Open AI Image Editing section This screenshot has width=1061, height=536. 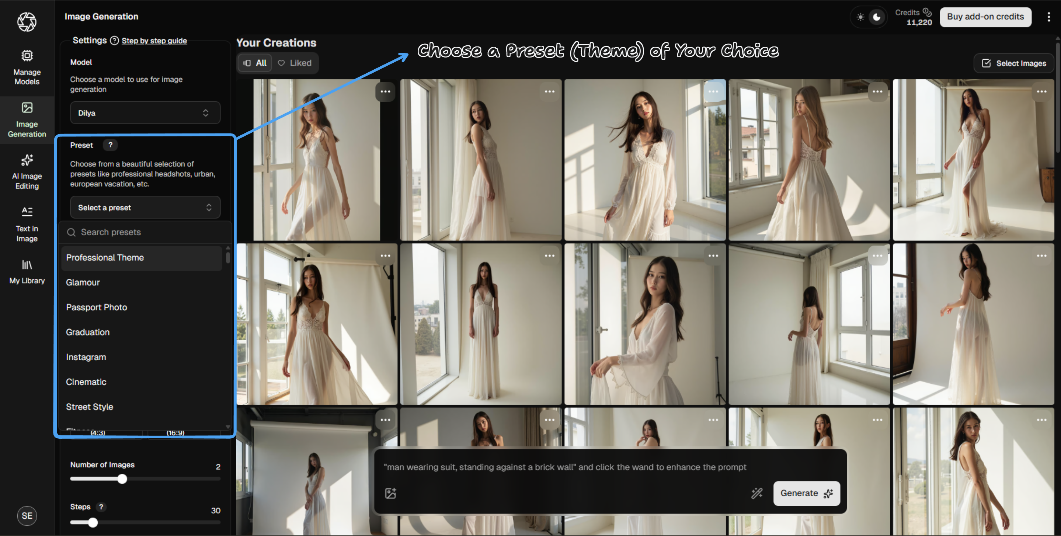coord(27,172)
